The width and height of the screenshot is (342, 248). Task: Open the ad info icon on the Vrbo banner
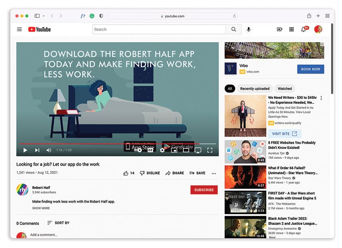(322, 44)
